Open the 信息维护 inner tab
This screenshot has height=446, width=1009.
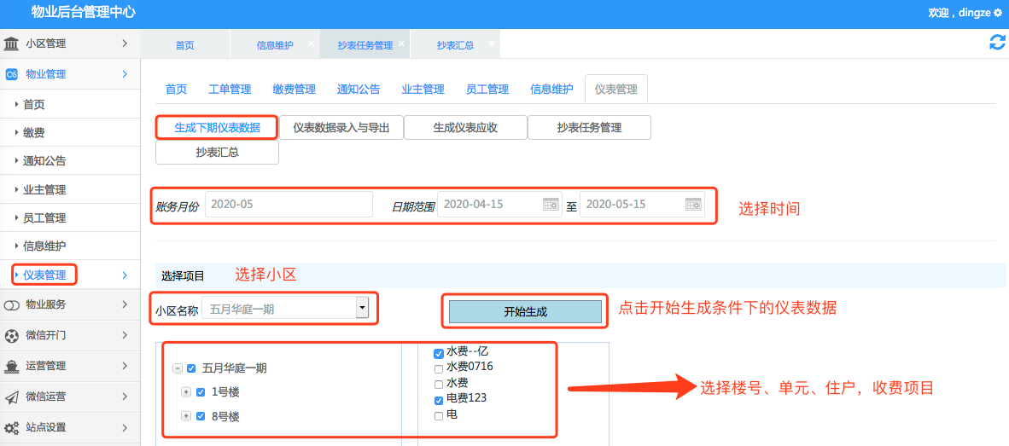coord(551,90)
